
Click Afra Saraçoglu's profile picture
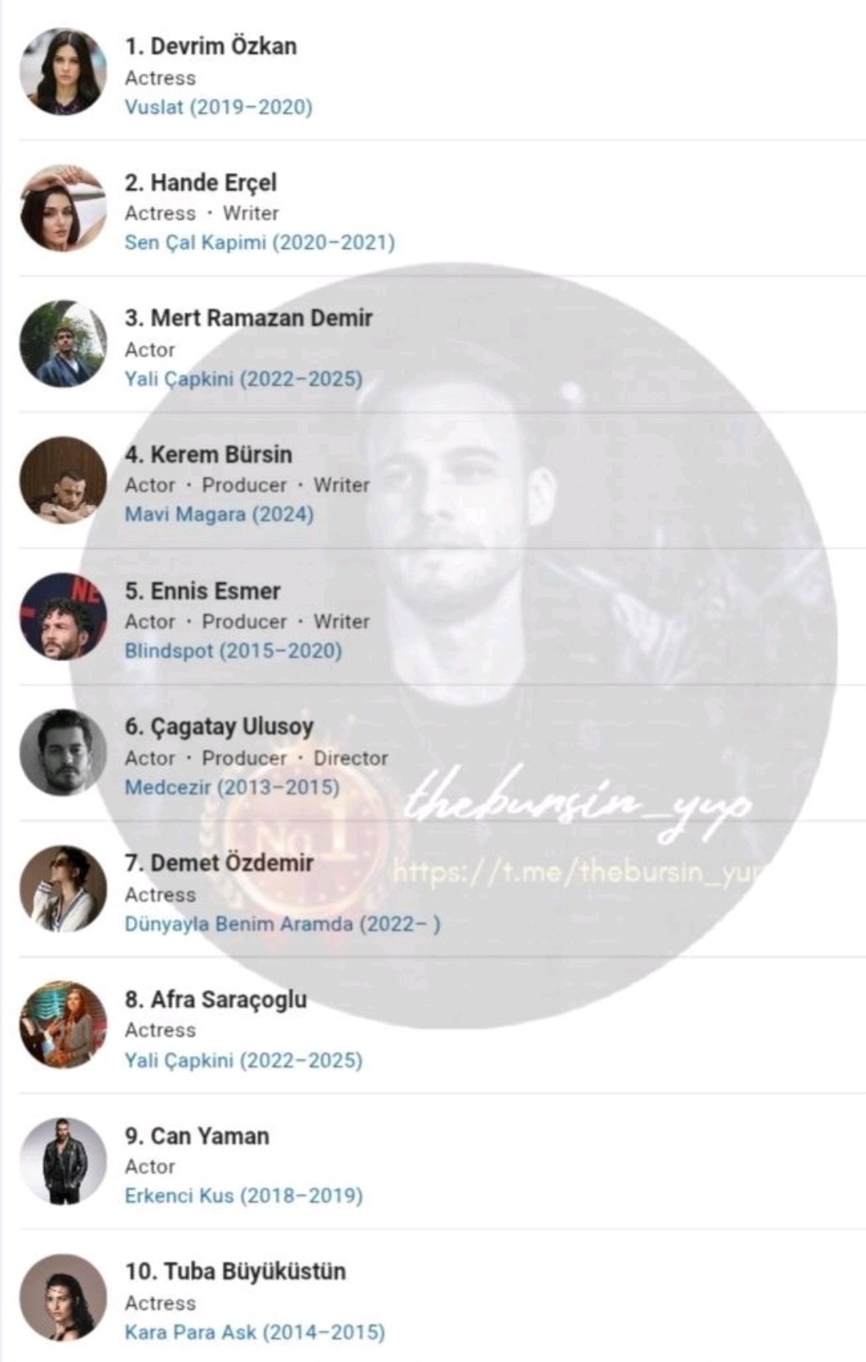pos(63,1026)
